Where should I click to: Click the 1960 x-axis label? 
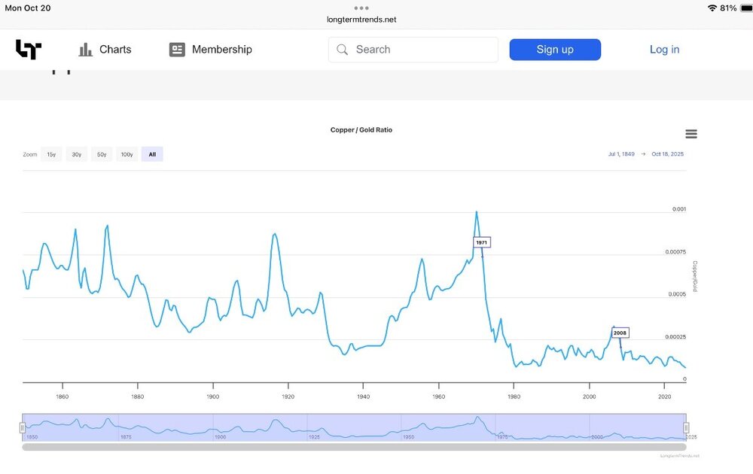[438, 397]
